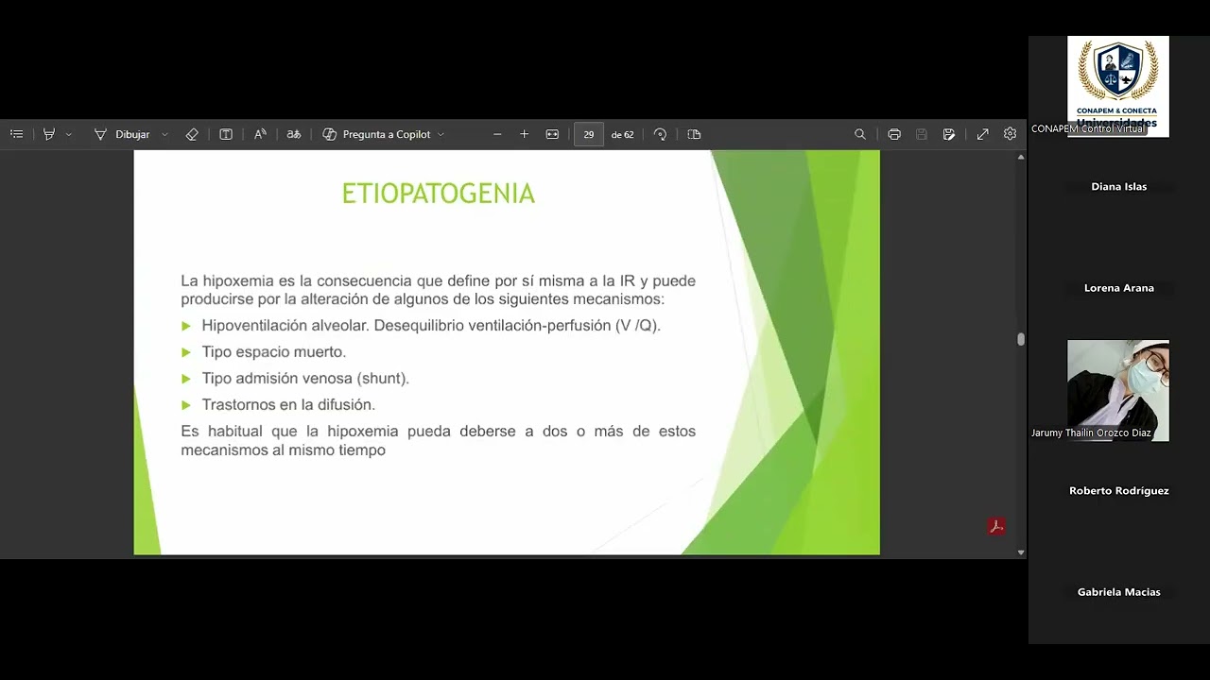
Task: Select Jarumy Thailin Orozco Diaz video tile
Action: coord(1118,390)
